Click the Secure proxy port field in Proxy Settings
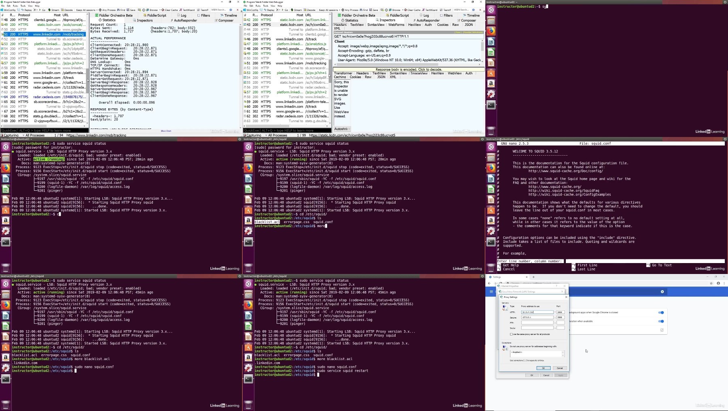728x411 pixels. click(560, 317)
